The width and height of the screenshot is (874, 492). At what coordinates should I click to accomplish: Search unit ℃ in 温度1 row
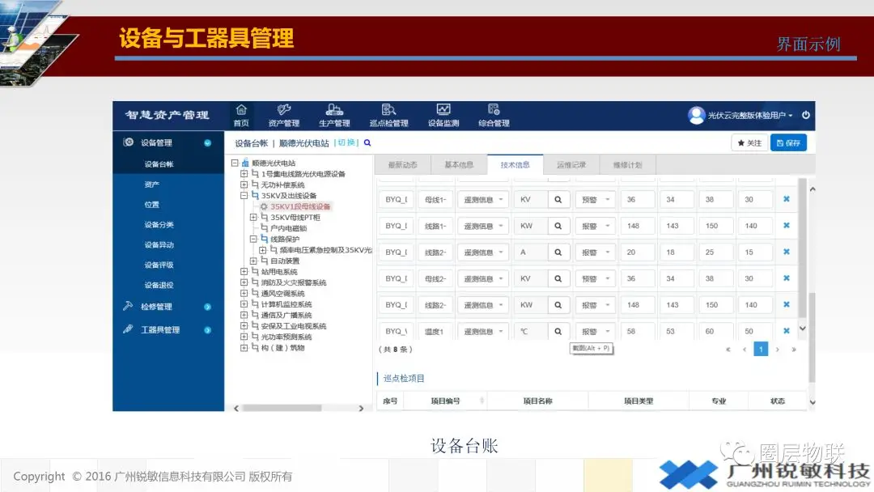click(558, 331)
